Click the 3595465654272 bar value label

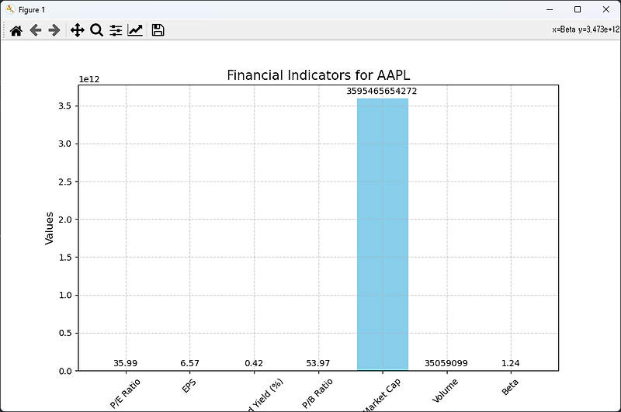click(382, 91)
